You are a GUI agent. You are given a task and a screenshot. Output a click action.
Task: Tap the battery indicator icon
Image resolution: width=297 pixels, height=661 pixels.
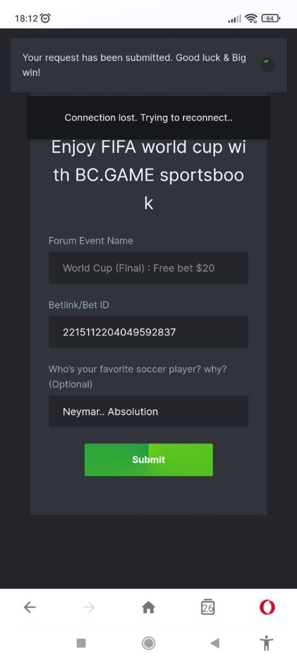click(271, 18)
